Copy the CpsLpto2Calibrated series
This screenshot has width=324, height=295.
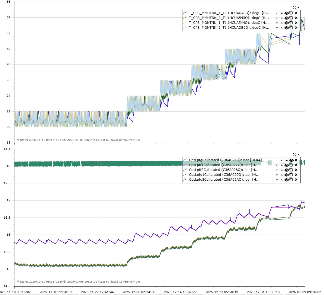[x=291, y=180]
